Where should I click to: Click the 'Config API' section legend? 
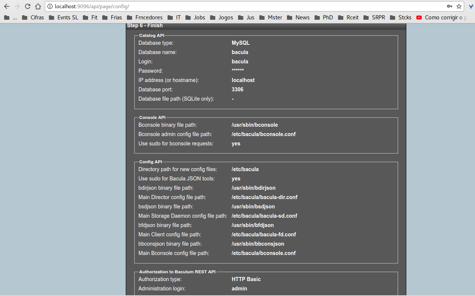tap(151, 162)
